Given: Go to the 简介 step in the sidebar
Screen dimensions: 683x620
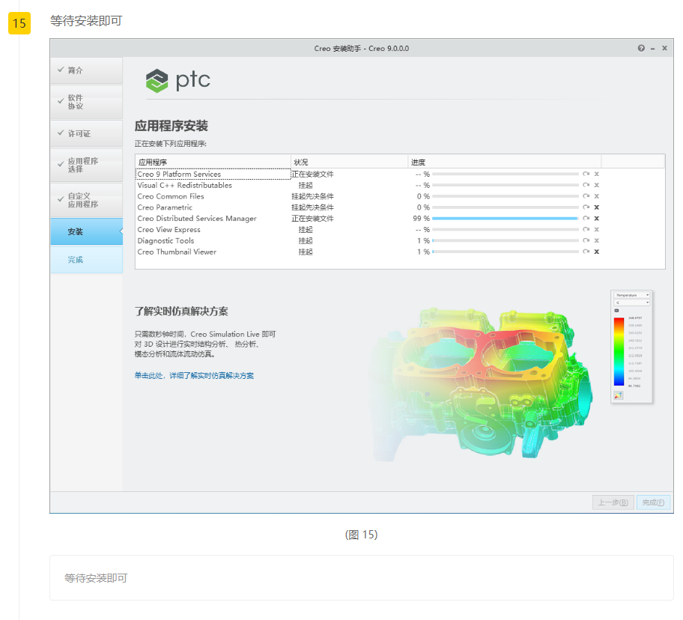Looking at the screenshot, I should 86,70.
